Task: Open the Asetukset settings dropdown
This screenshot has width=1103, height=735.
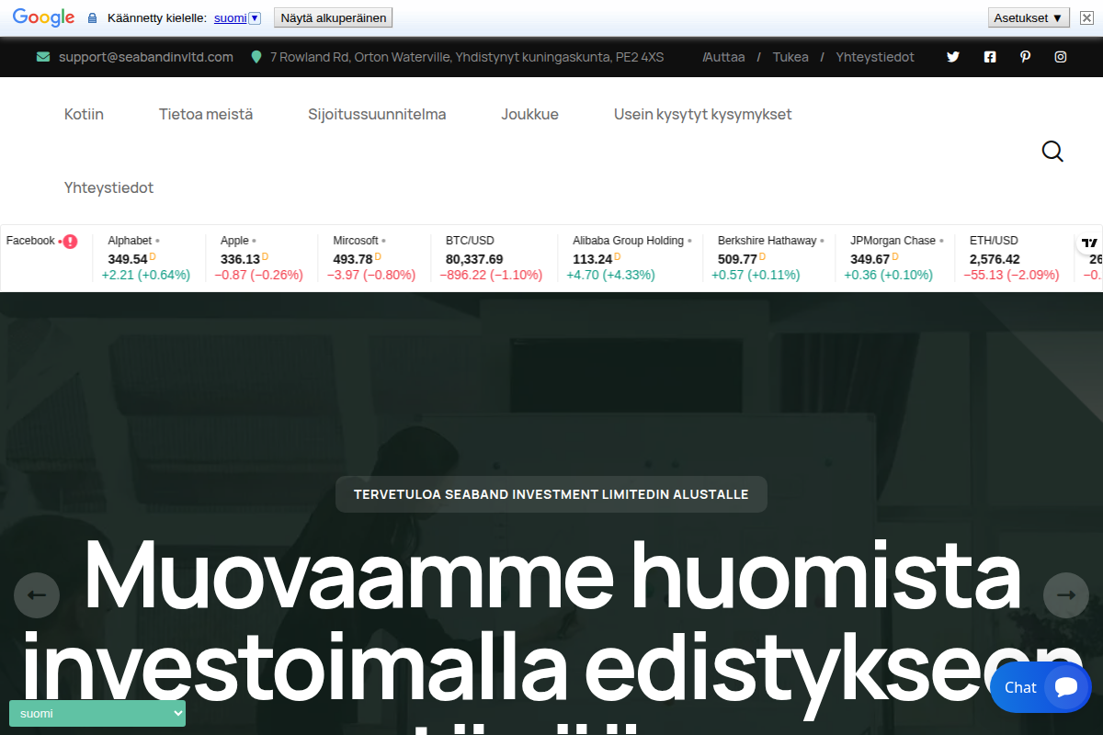Action: 1030,17
